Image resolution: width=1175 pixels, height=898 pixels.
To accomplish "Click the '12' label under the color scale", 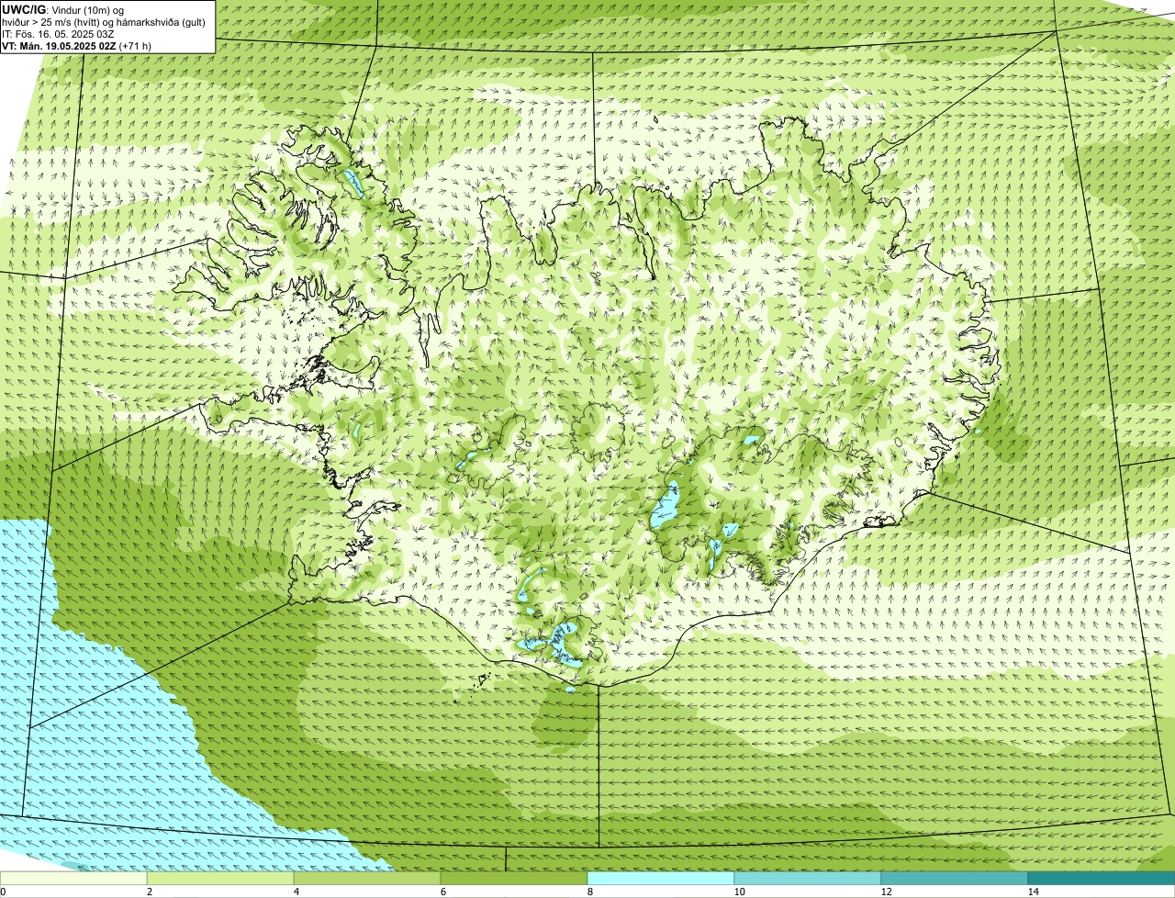I will pyautogui.click(x=886, y=892).
